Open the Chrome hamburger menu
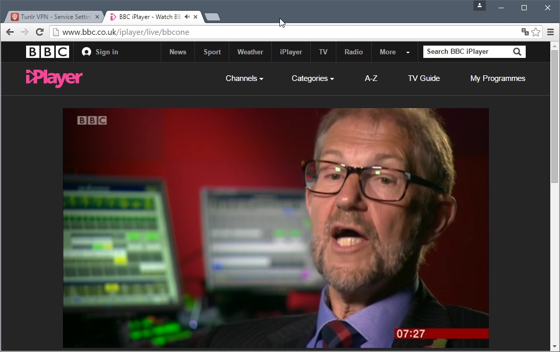 550,32
